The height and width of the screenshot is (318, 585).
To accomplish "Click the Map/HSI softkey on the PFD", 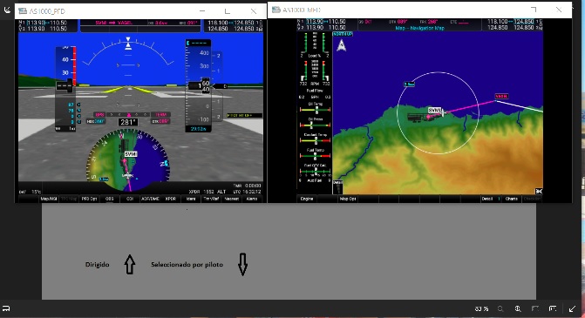I will [x=49, y=199].
